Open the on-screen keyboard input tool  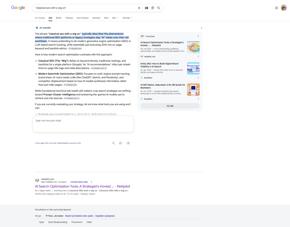[146, 8]
